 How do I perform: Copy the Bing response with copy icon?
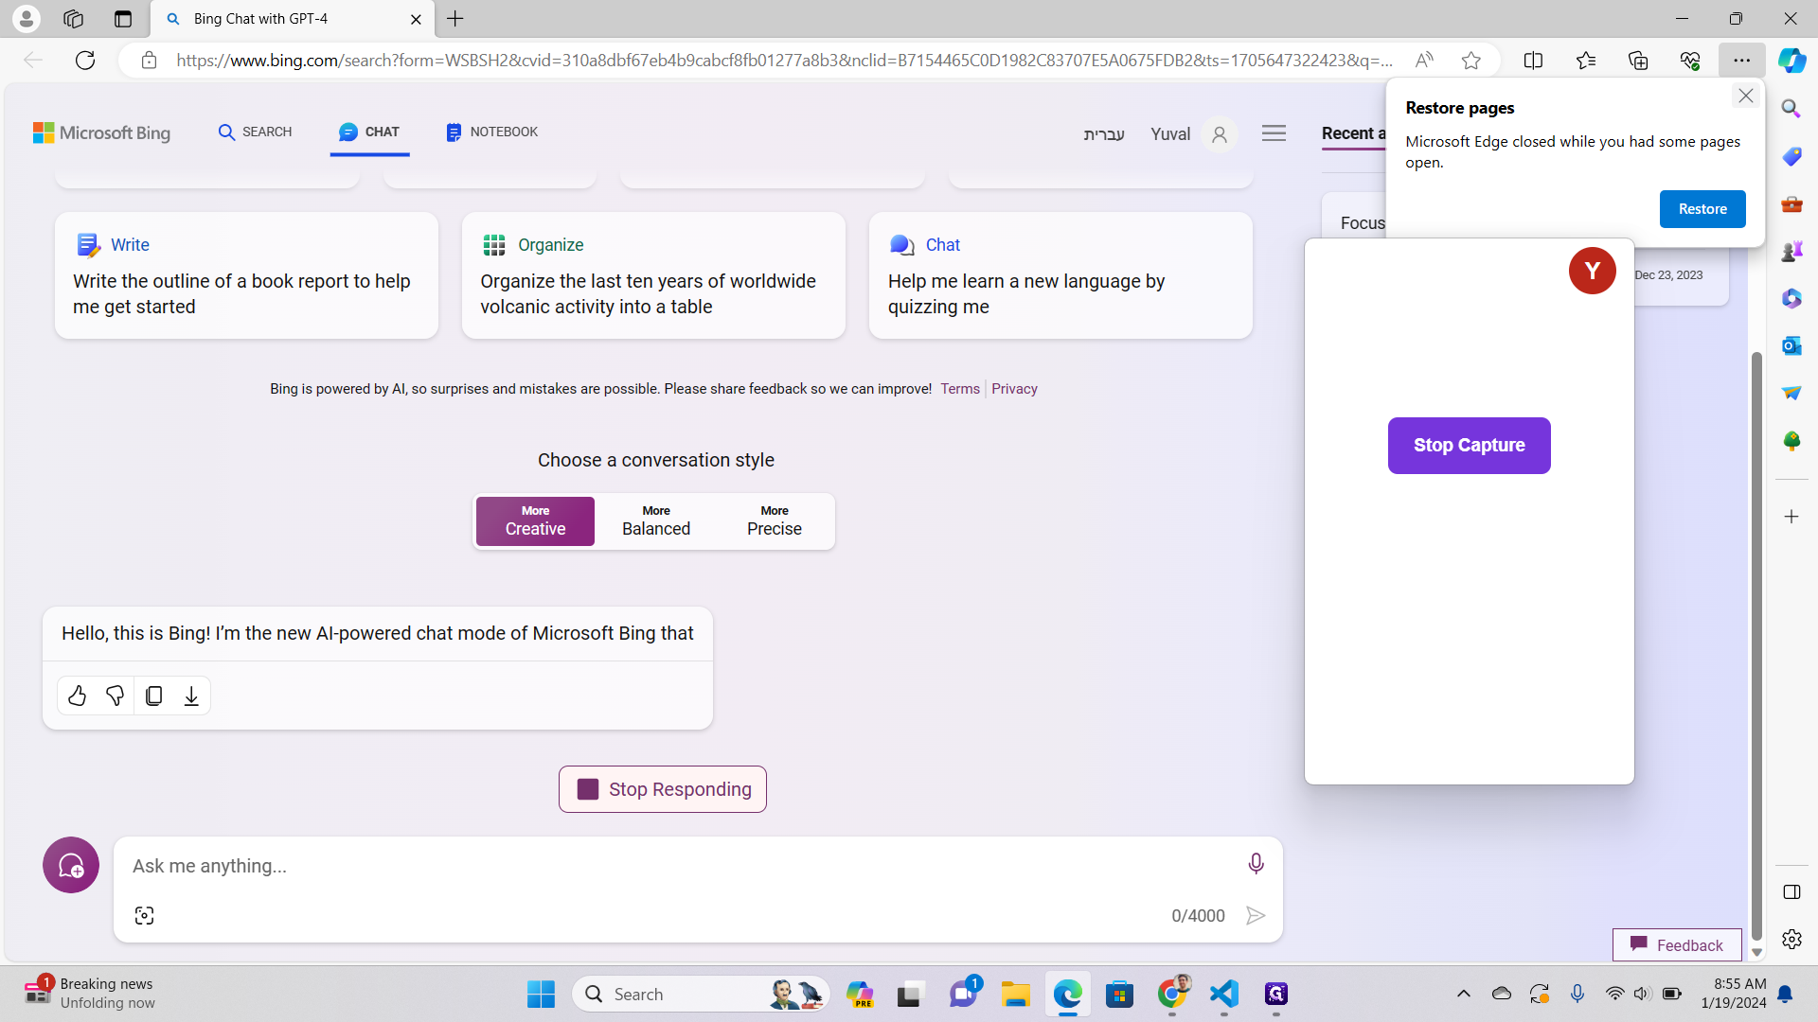(153, 696)
